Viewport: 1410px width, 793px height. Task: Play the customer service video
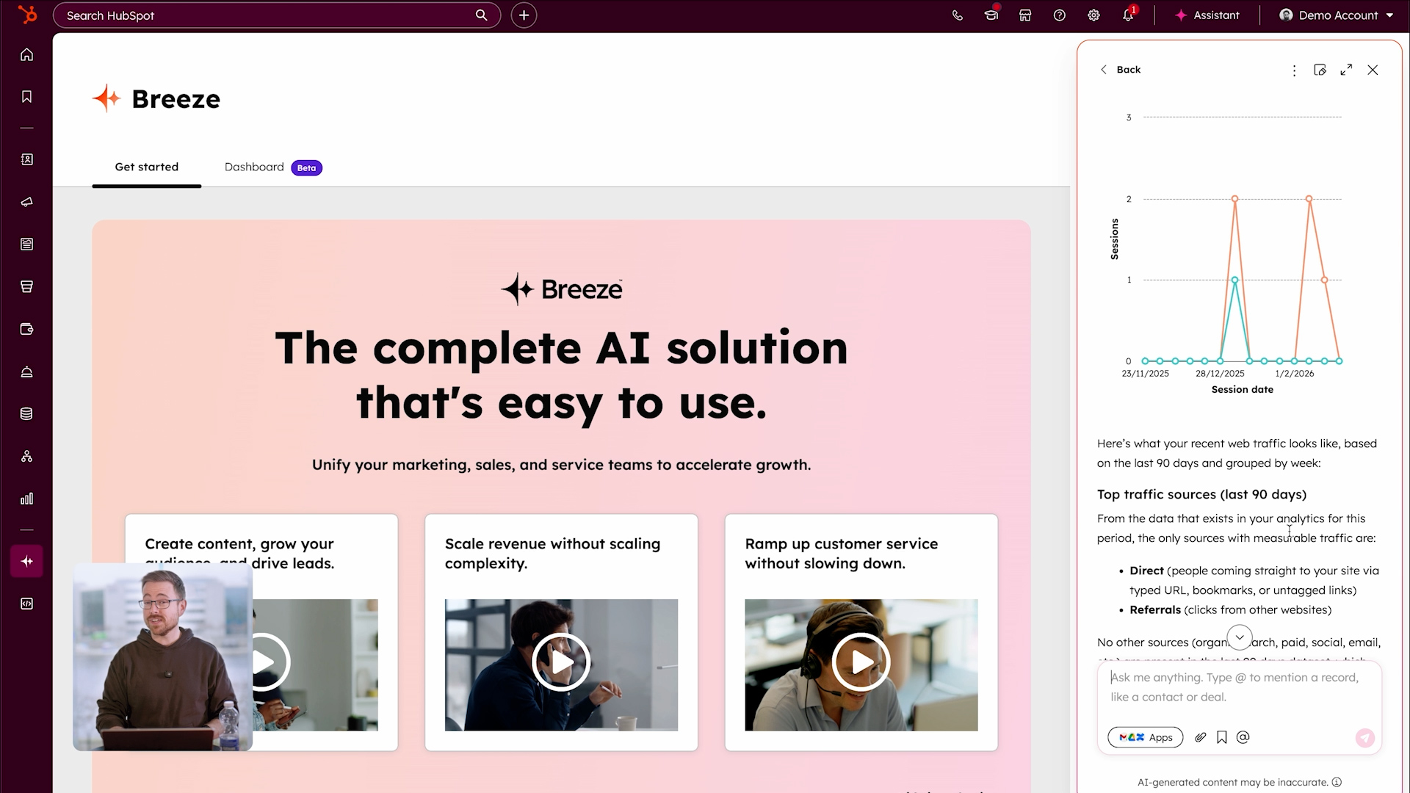point(861,662)
